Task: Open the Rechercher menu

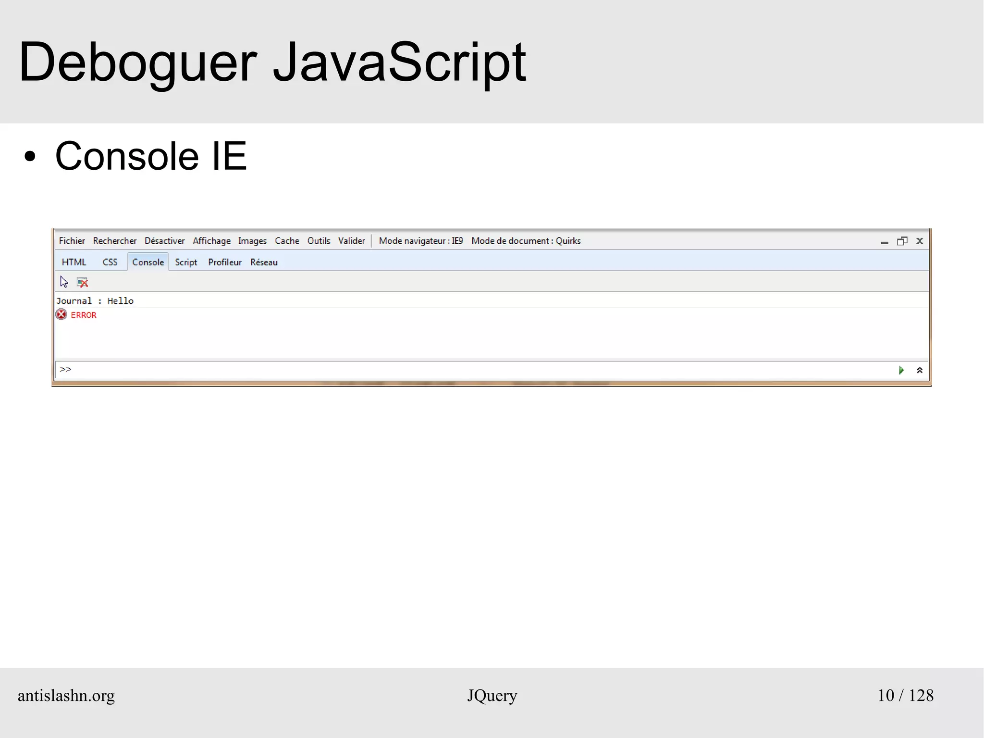Action: coord(114,241)
